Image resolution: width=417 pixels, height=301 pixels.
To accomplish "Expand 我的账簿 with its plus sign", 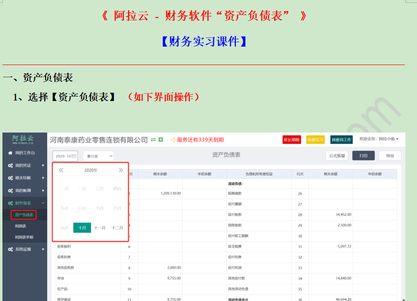I will pyautogui.click(x=43, y=190).
